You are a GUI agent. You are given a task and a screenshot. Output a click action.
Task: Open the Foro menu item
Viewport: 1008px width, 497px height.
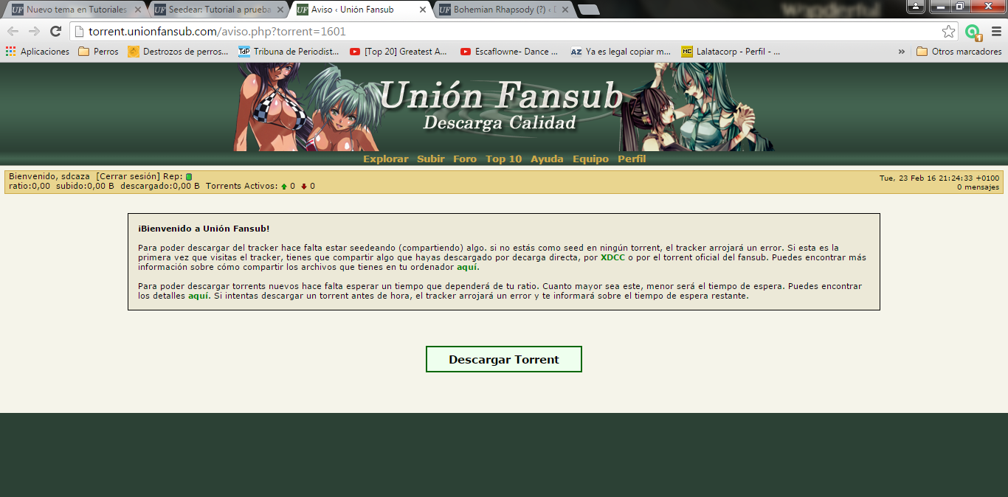point(465,159)
